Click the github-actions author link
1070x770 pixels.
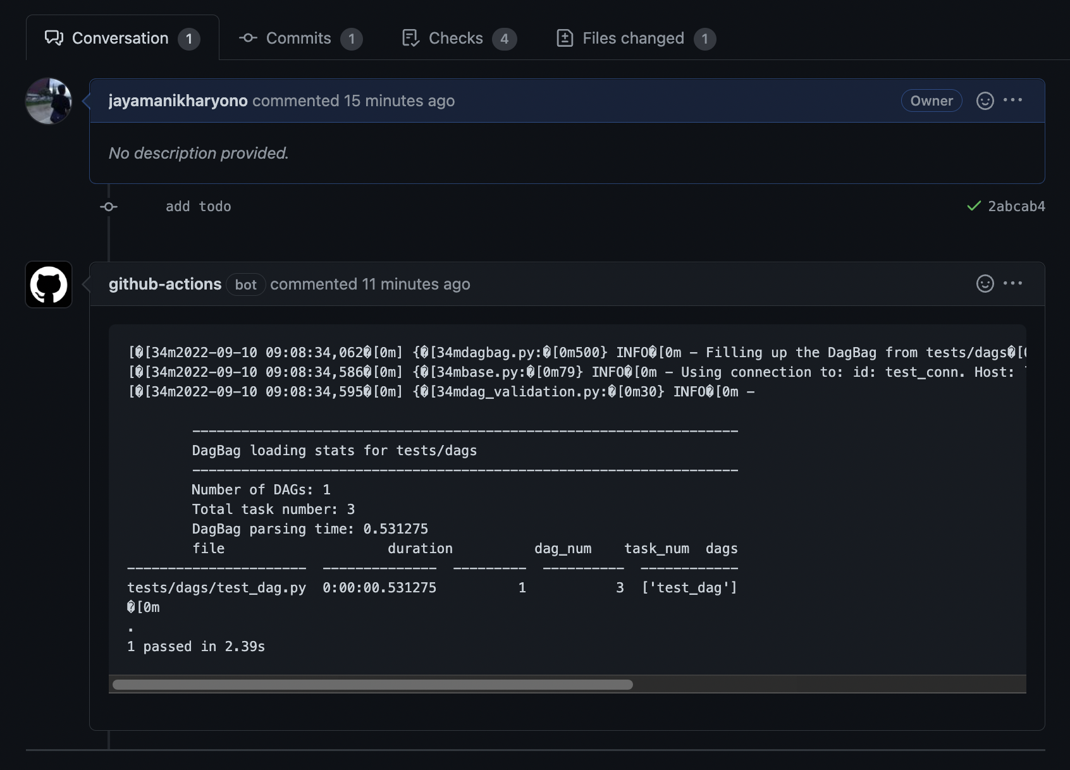[165, 284]
